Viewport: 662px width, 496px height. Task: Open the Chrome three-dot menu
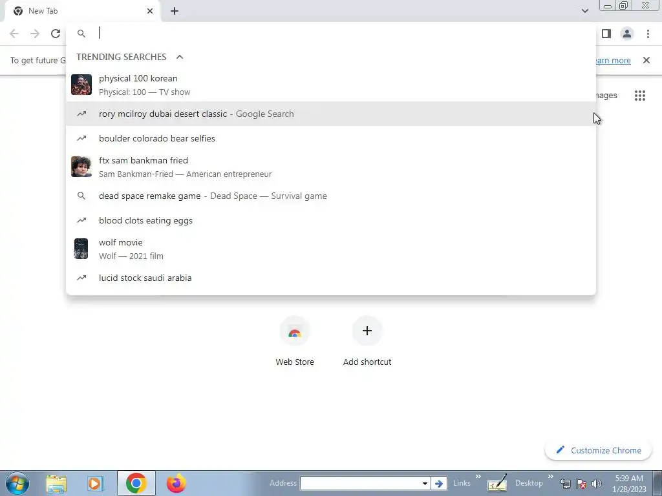pos(648,34)
